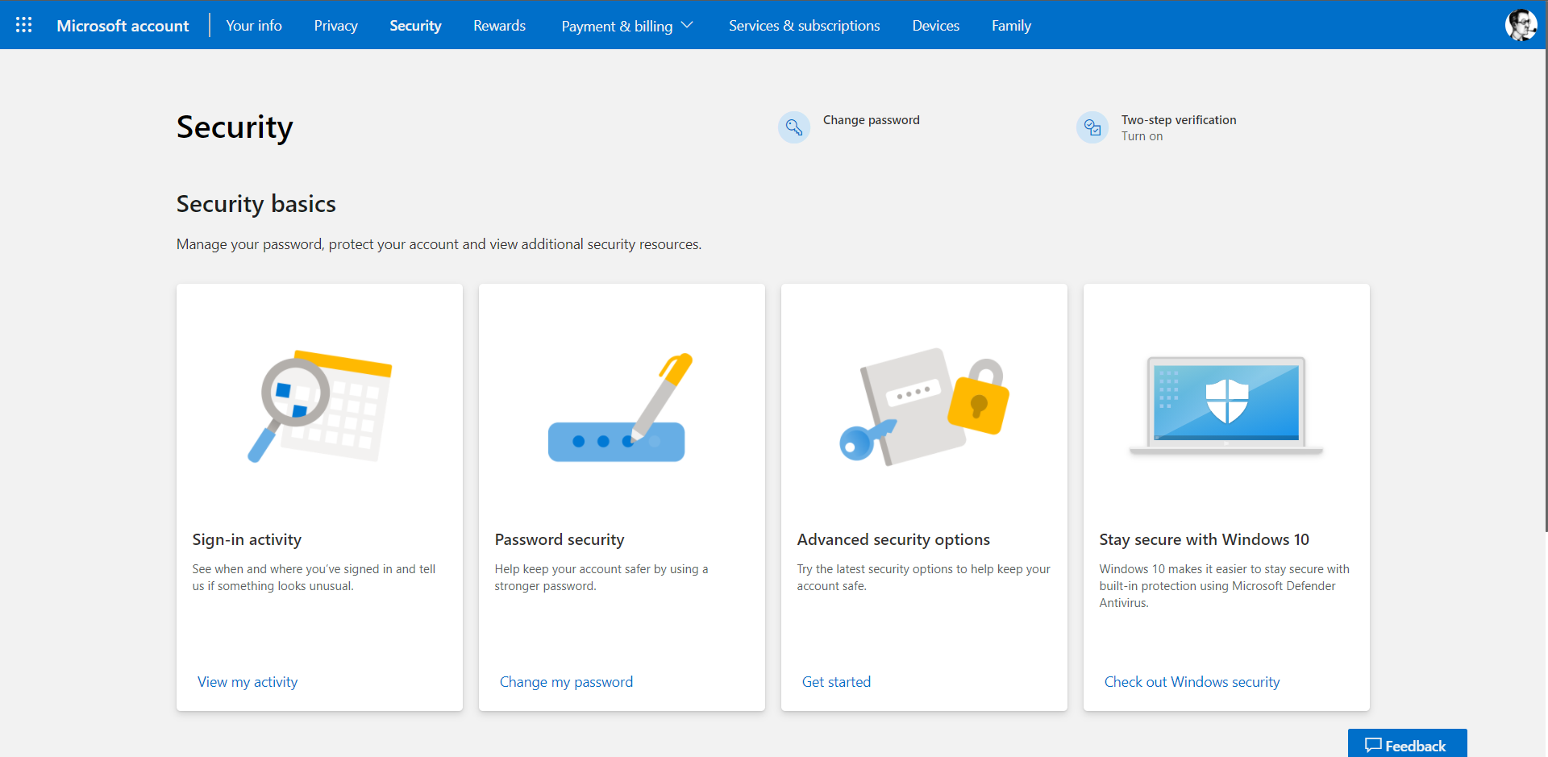Image resolution: width=1548 pixels, height=757 pixels.
Task: Open the Privacy tab
Action: pos(336,26)
